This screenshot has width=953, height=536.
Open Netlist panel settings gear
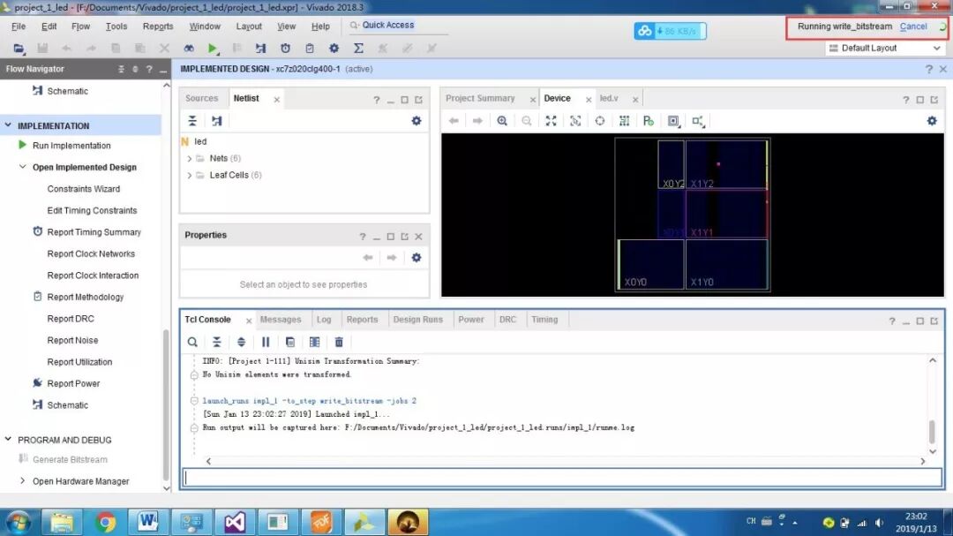point(416,120)
